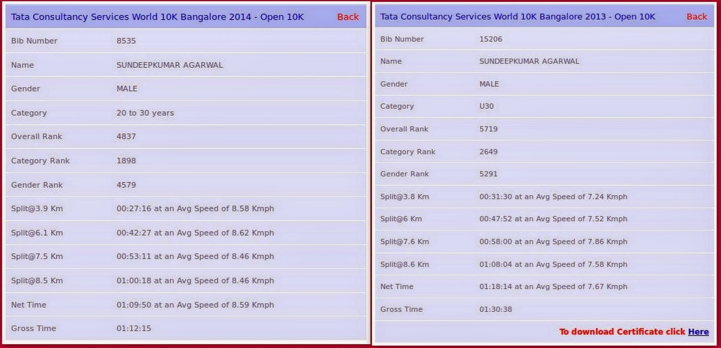Click bib number 8535 value
This screenshot has width=721, height=348.
tap(126, 41)
